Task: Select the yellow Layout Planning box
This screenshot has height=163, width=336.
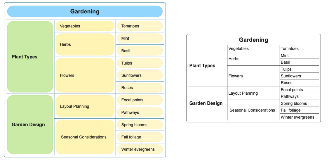Action: 85,106
